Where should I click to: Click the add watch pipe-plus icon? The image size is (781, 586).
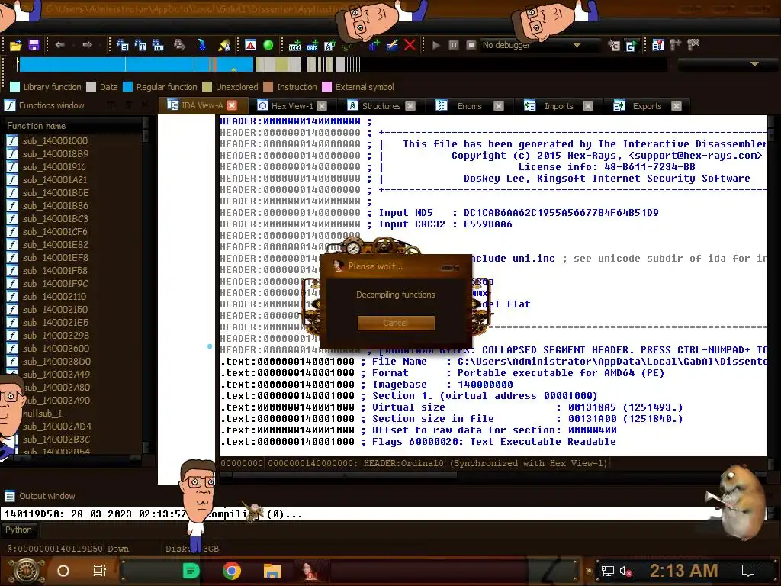point(676,45)
